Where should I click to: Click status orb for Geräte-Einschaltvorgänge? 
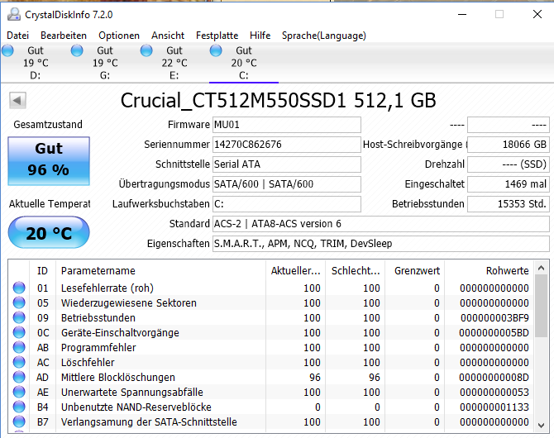19,332
